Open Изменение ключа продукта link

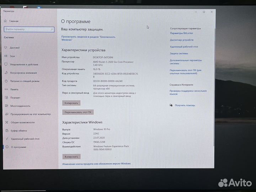tap(96, 164)
